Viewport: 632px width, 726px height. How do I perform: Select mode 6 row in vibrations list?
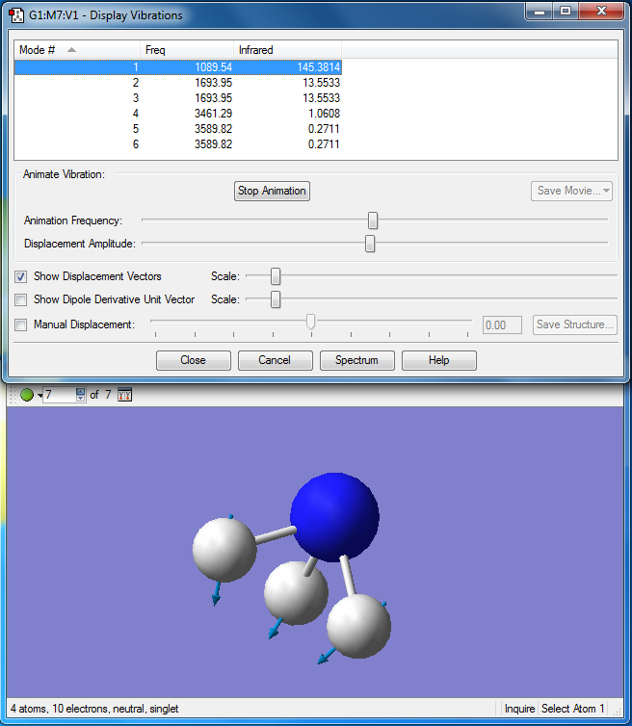point(178,144)
